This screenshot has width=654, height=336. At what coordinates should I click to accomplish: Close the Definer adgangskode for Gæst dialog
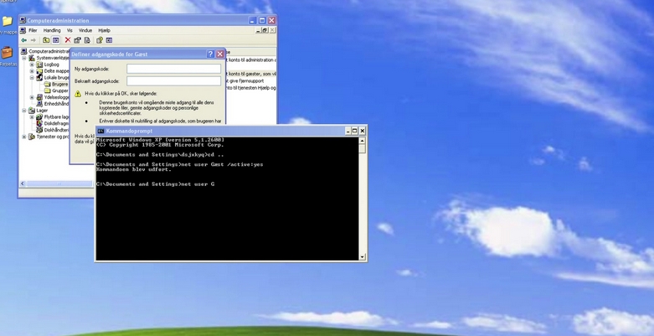point(219,54)
